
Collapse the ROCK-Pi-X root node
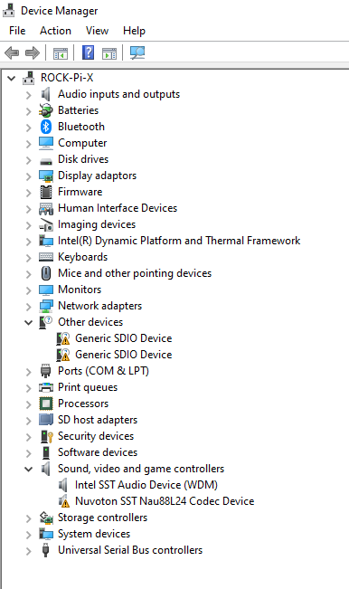pyautogui.click(x=12, y=78)
